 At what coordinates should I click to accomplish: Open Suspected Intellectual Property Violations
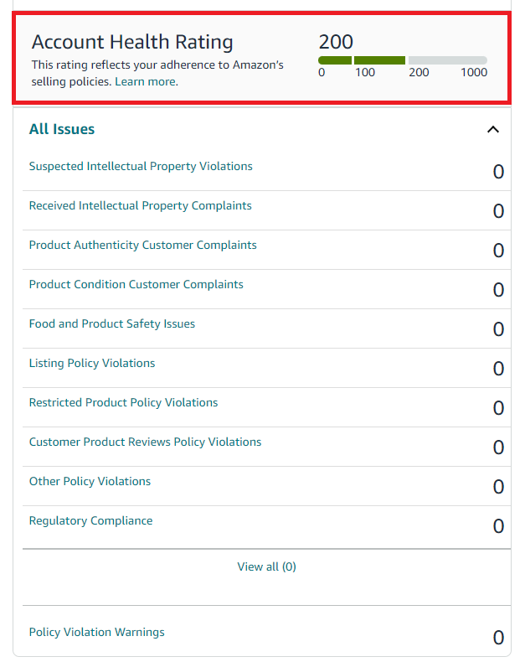pyautogui.click(x=141, y=167)
